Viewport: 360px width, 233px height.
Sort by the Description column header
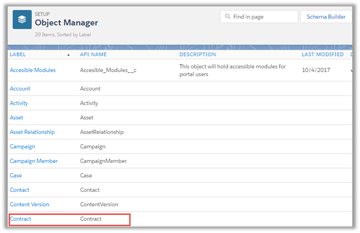[197, 55]
